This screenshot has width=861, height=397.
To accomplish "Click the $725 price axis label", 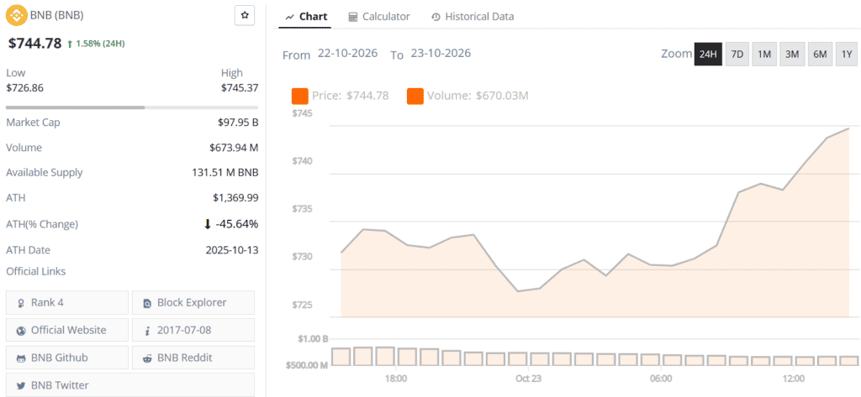I will [x=300, y=305].
